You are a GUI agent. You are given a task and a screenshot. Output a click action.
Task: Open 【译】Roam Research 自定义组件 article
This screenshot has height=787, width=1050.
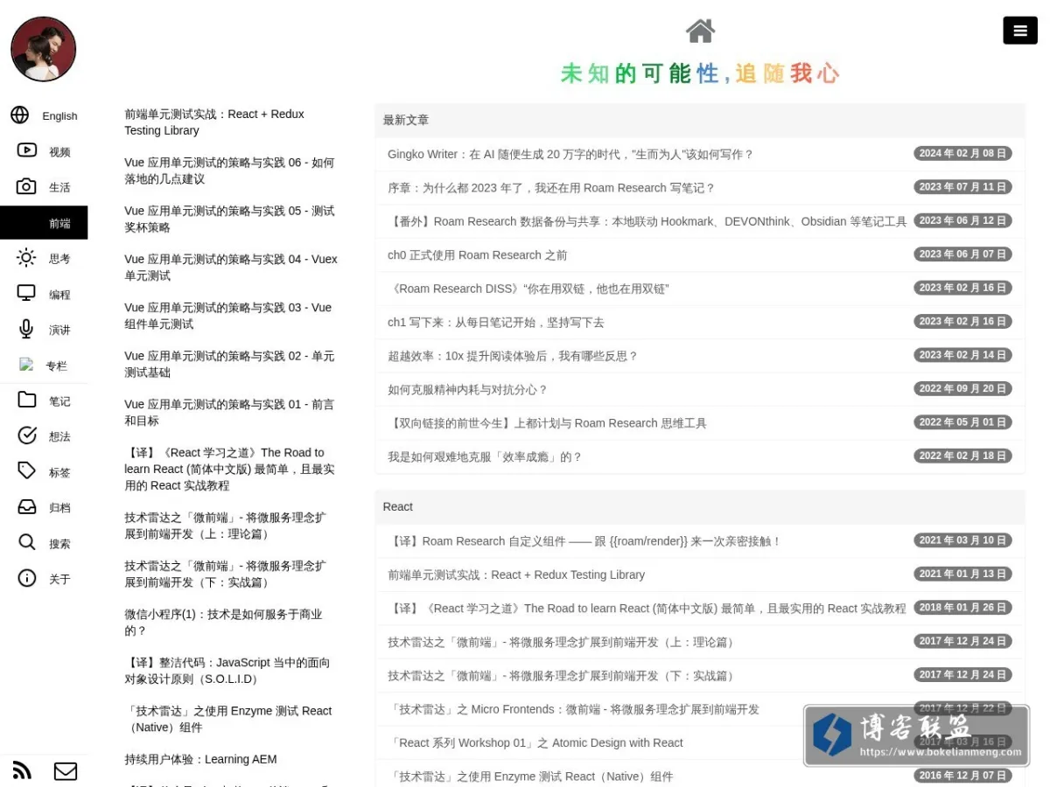coord(584,541)
